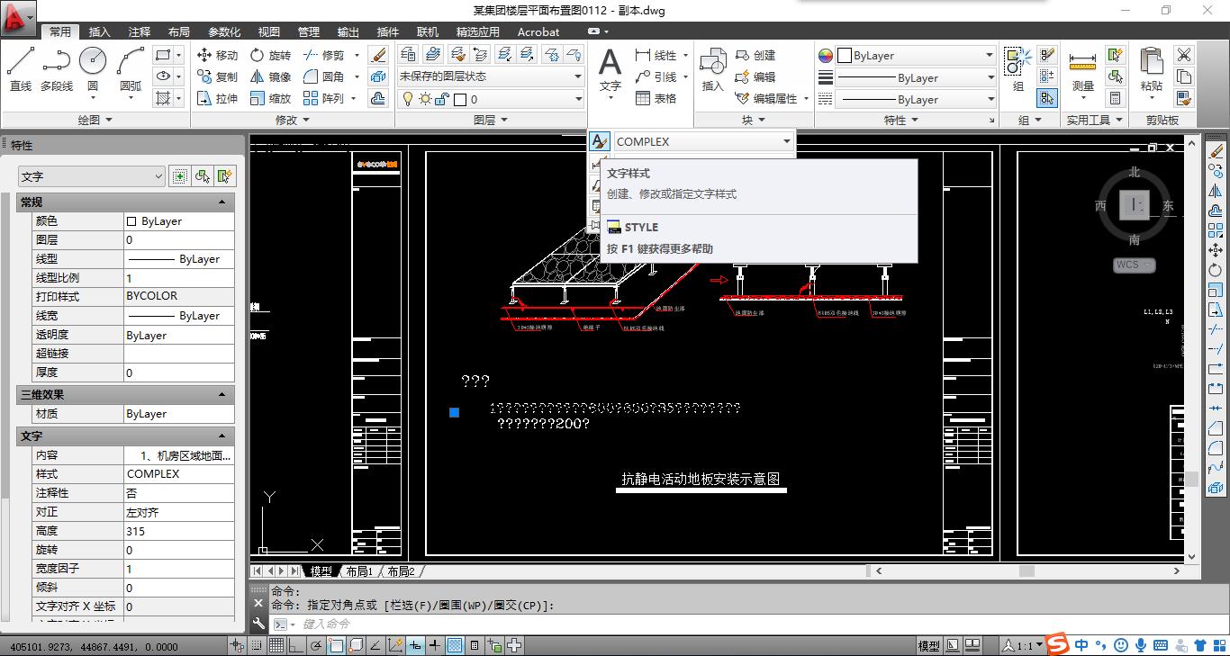Collapse the 三维效果 properties section
The width and height of the screenshot is (1230, 656).
[222, 394]
